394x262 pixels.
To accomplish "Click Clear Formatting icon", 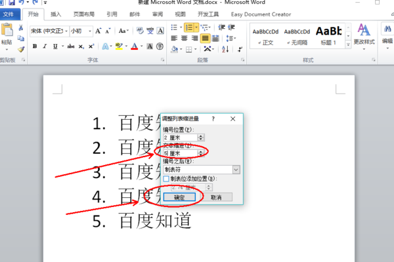I will [140, 31].
